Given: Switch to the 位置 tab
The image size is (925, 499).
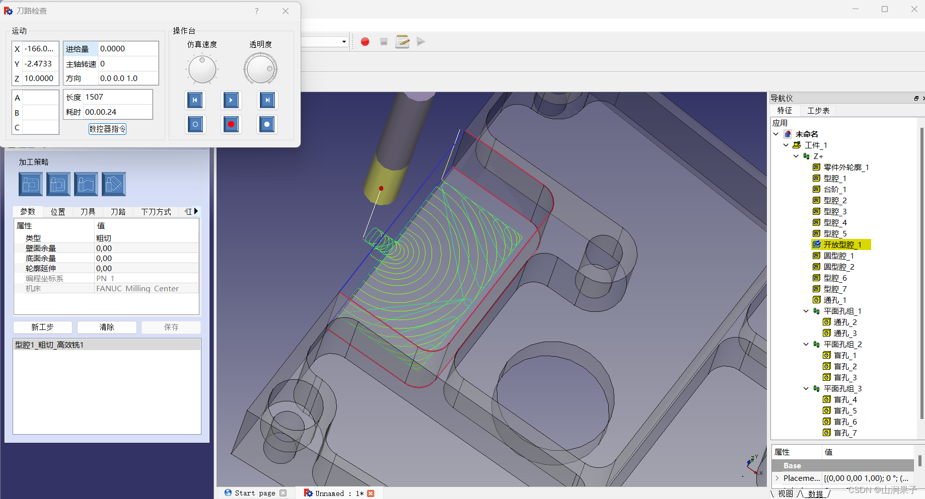Looking at the screenshot, I should (x=58, y=212).
